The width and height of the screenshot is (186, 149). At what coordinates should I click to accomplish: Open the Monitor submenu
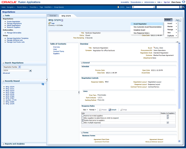pos(171,26)
